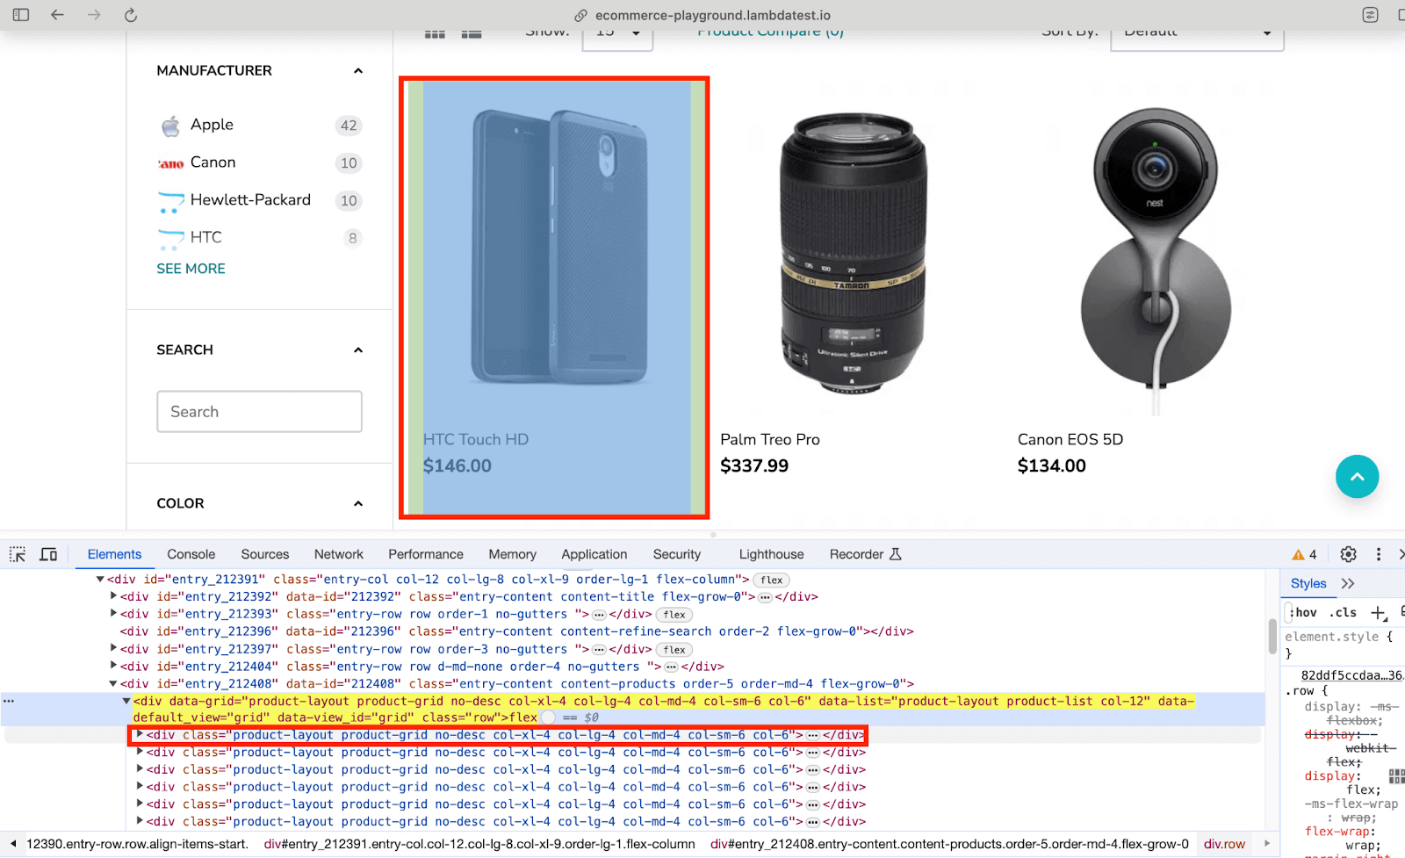Click the $337.99 price text
This screenshot has width=1405, height=858.
tap(754, 466)
